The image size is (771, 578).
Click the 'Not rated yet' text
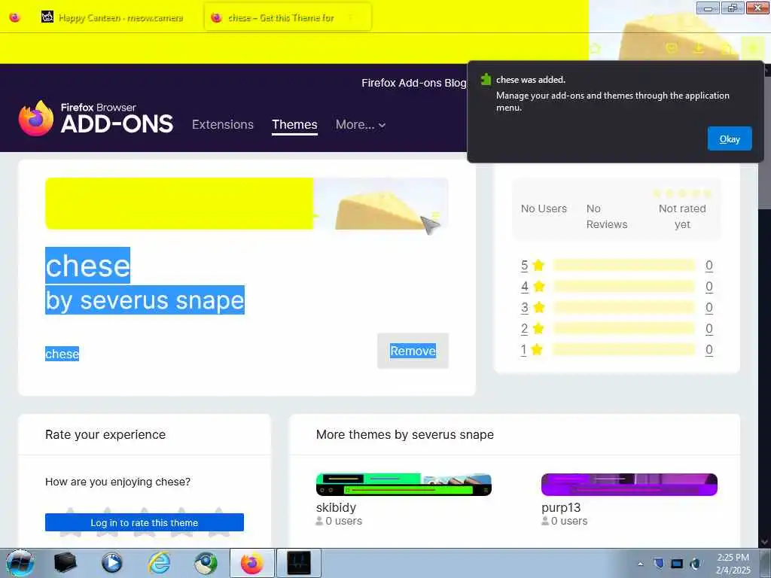(682, 216)
